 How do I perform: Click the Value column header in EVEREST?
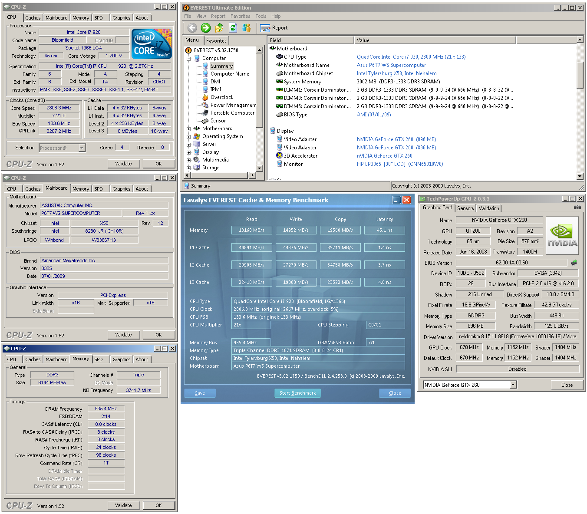click(435, 40)
